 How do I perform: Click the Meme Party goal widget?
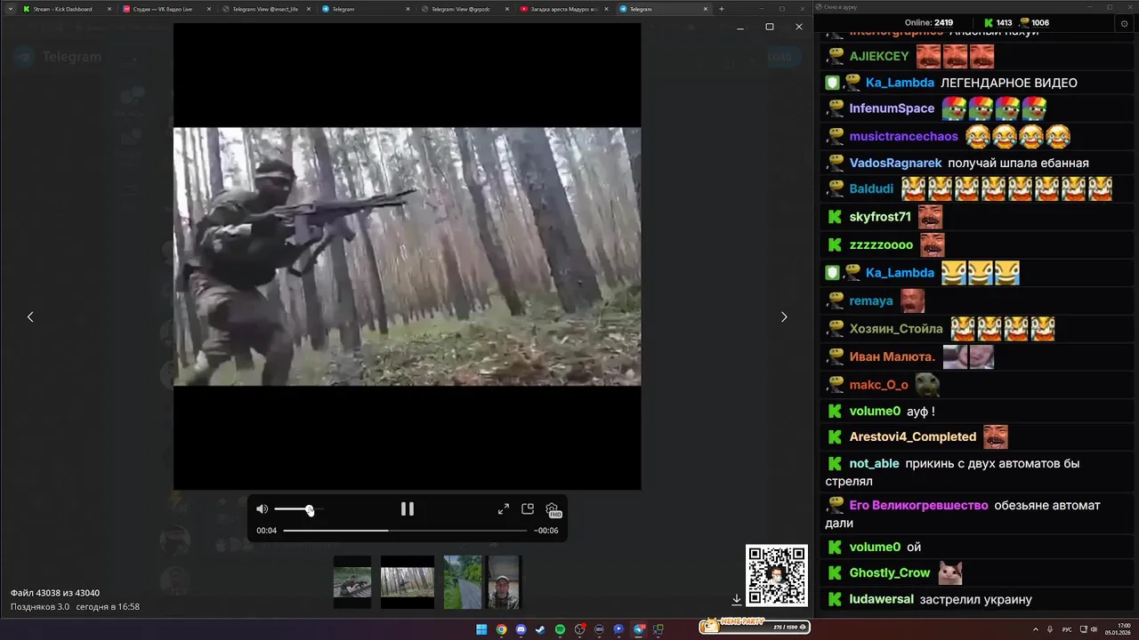tap(755, 626)
